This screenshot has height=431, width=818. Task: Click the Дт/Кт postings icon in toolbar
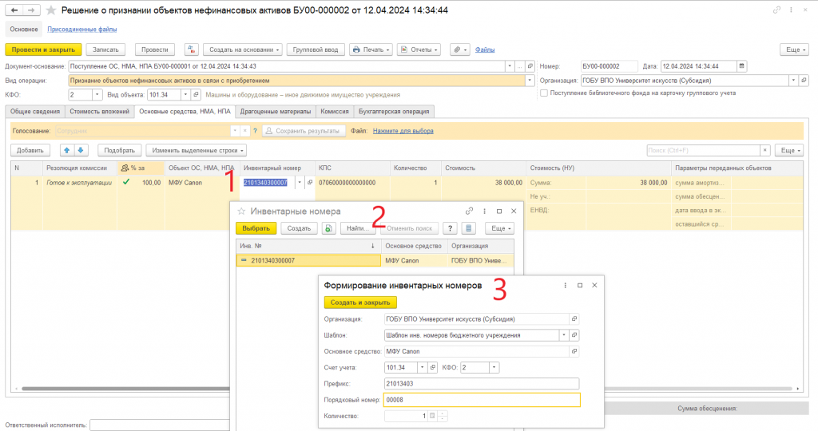coord(192,49)
